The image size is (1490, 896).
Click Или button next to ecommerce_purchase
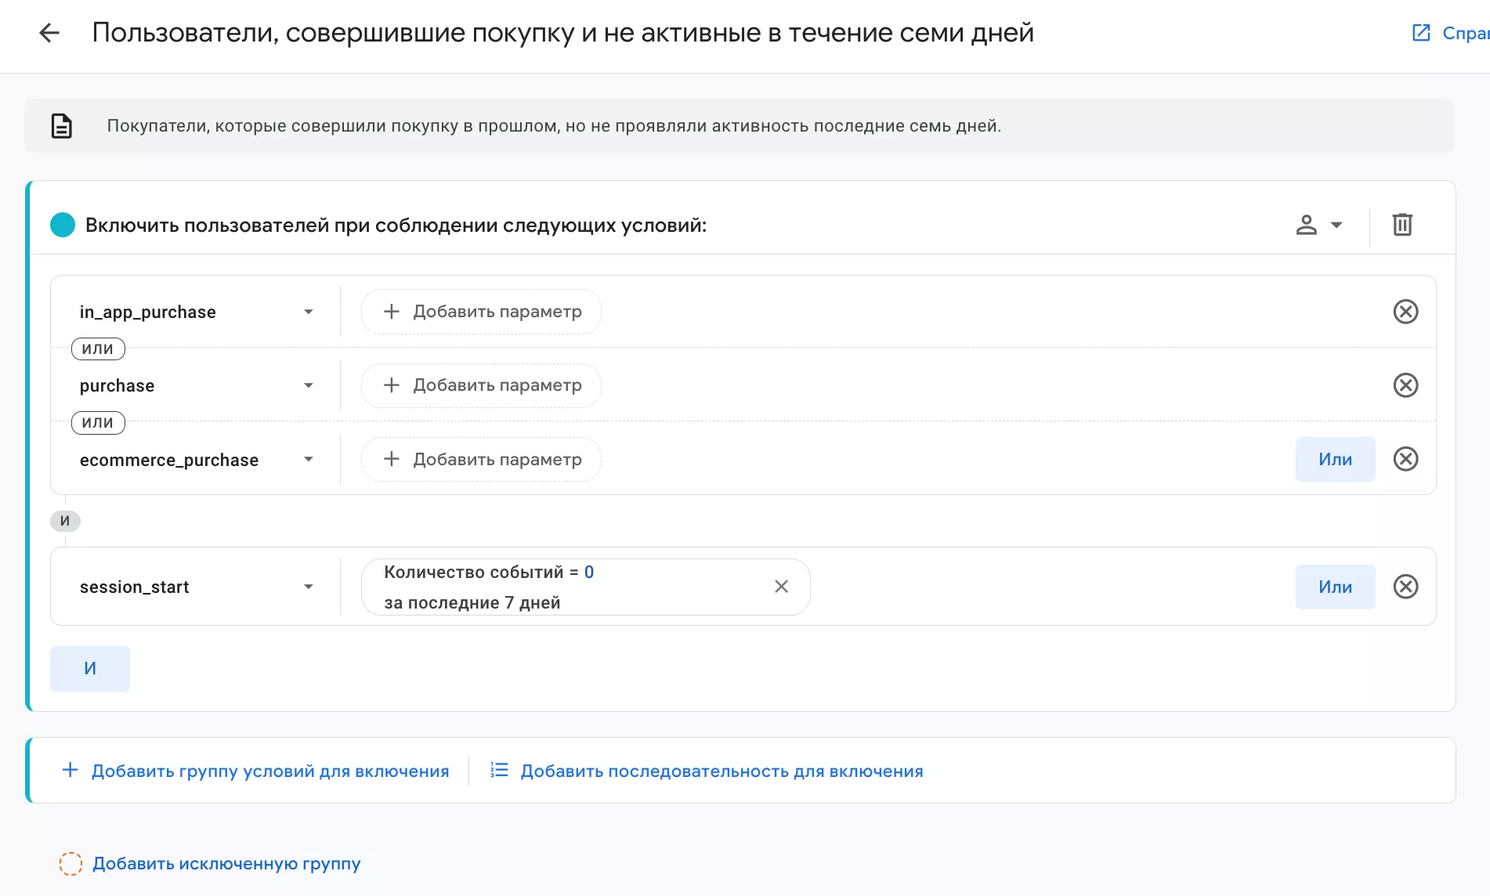click(x=1335, y=459)
